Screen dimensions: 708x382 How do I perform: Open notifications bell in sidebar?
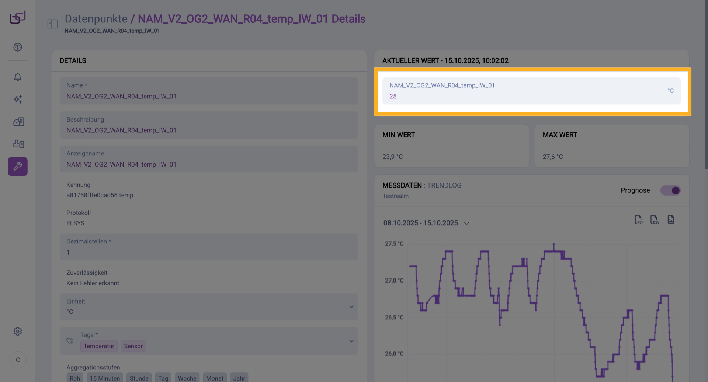click(x=18, y=77)
